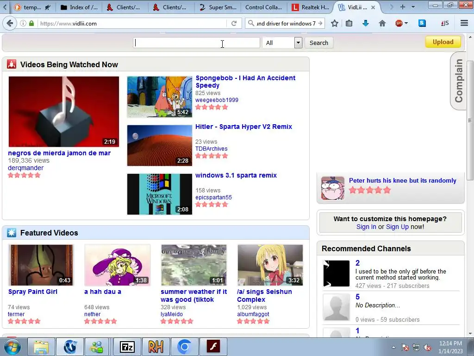Open the Flash icon in taskbar
Viewport: 474px width, 356px height.
pos(213,347)
